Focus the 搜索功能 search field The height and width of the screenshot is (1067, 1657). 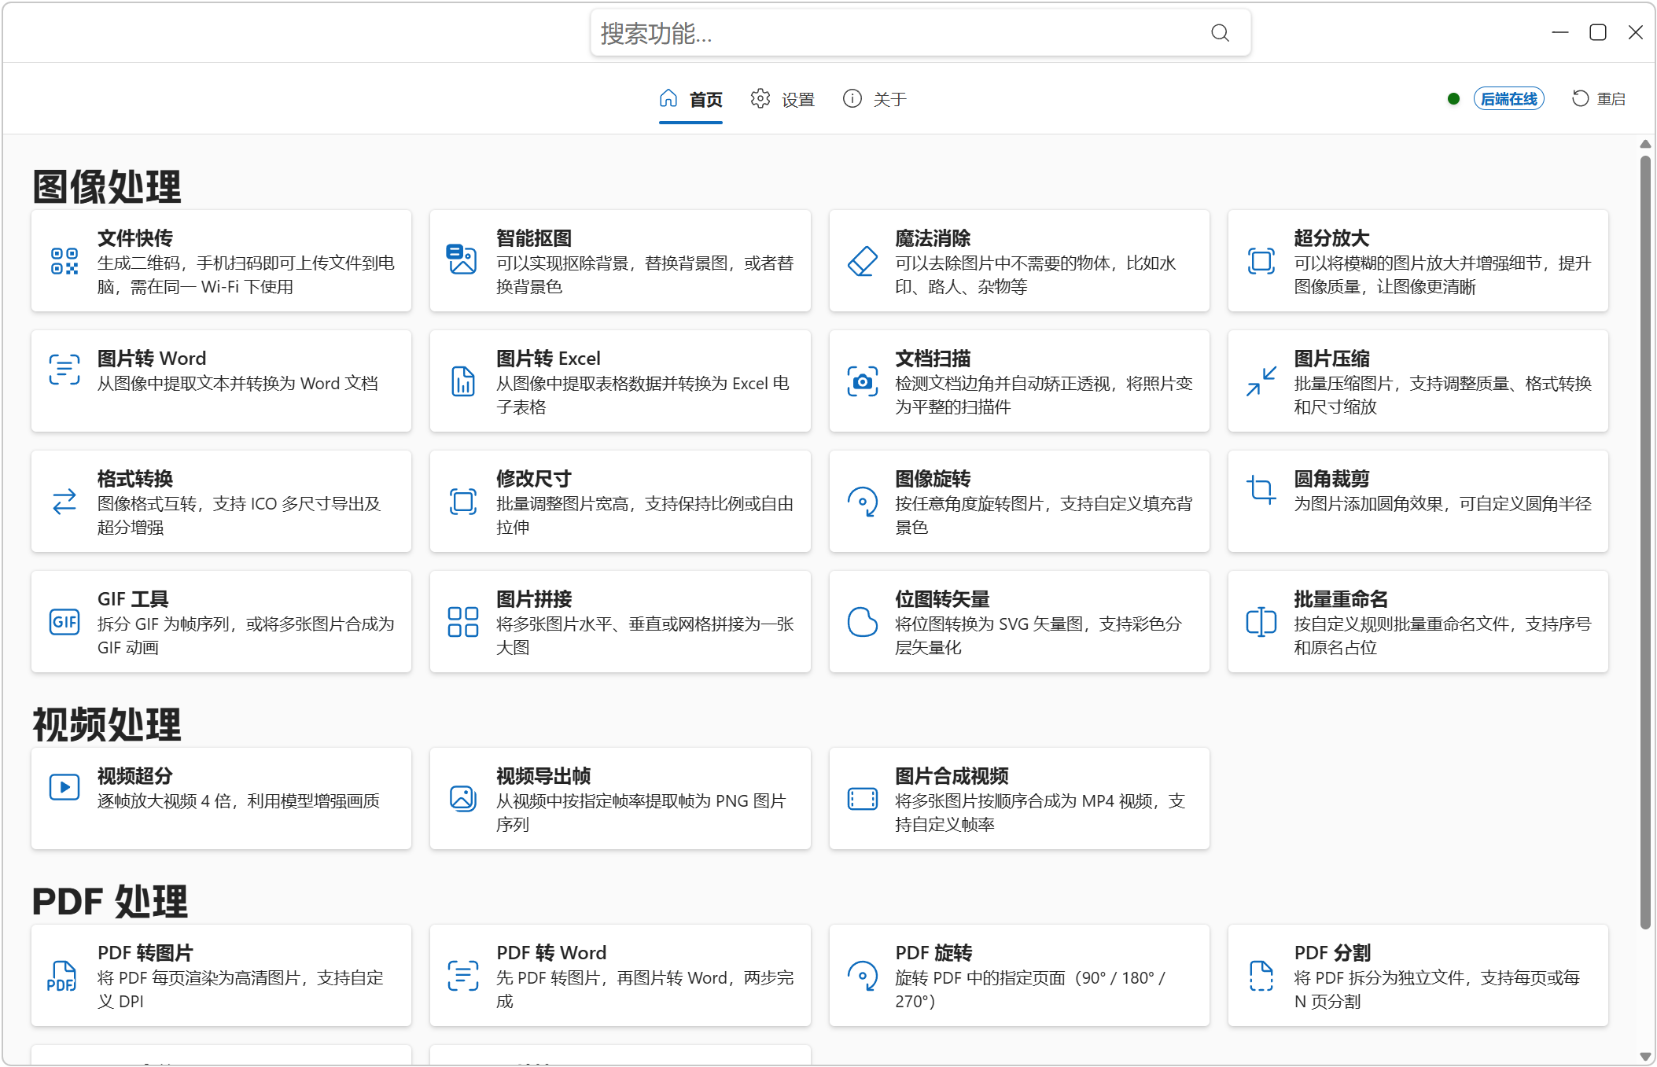pos(920,33)
